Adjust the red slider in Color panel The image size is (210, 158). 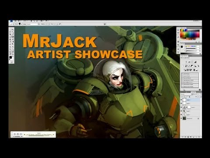tap(191, 46)
